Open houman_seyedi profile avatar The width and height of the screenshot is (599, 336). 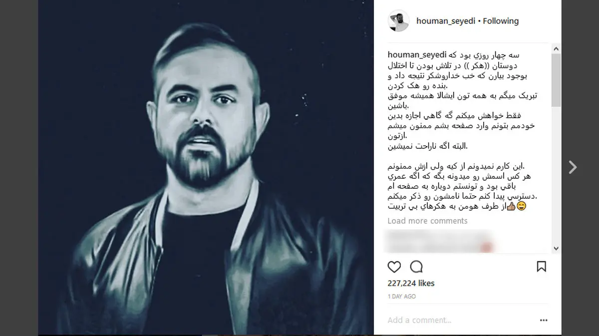pos(399,21)
